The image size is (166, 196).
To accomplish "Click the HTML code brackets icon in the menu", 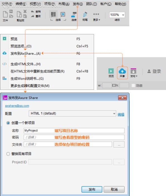I will pyautogui.click(x=4, y=64).
